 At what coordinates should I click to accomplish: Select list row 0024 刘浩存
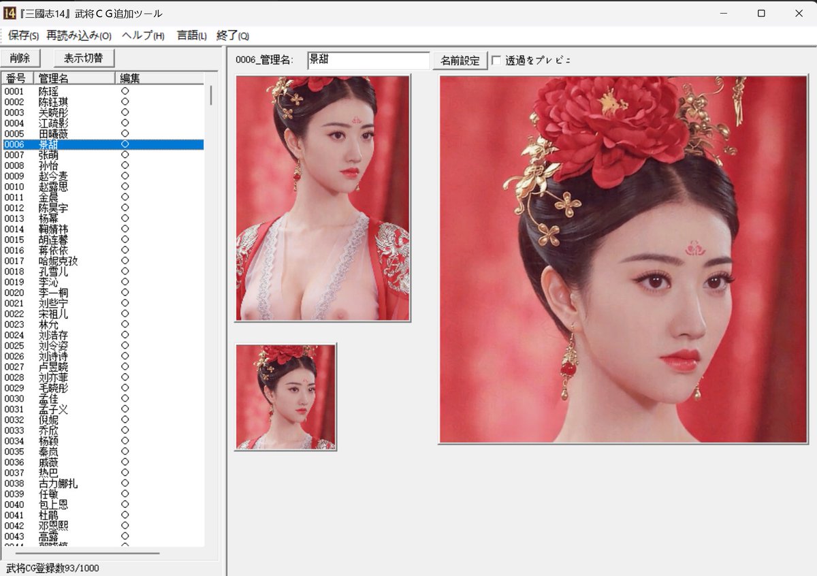103,336
